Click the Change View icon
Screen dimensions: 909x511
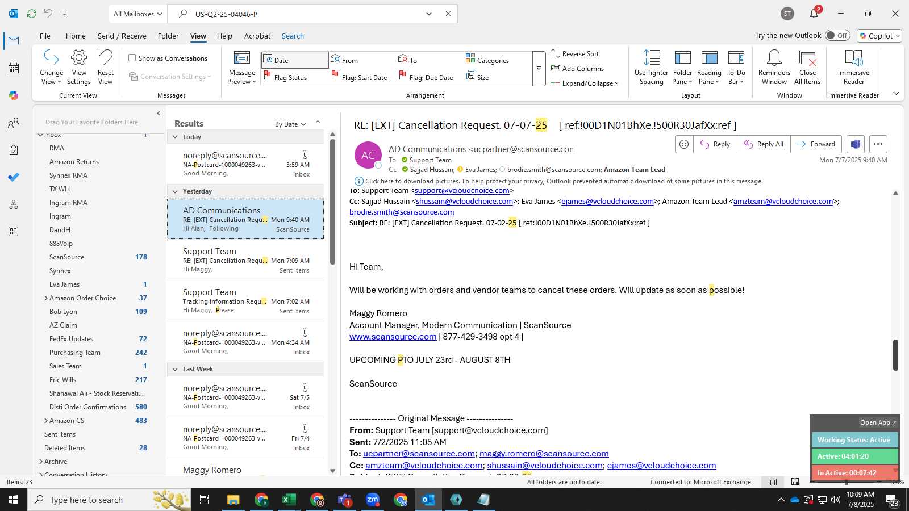[51, 68]
